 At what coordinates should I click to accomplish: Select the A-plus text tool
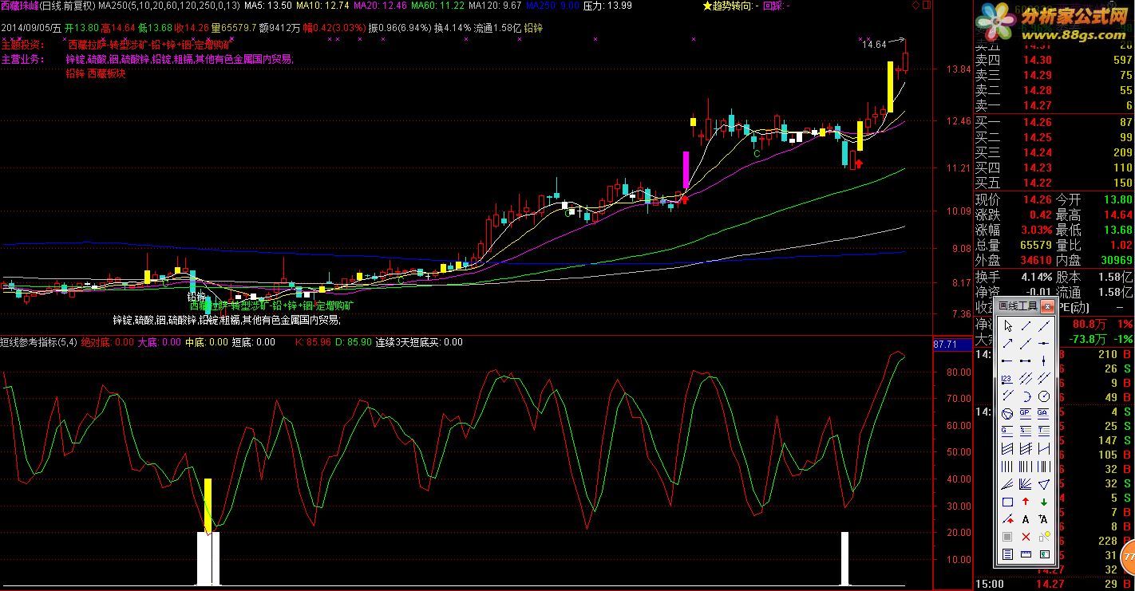coord(1044,519)
